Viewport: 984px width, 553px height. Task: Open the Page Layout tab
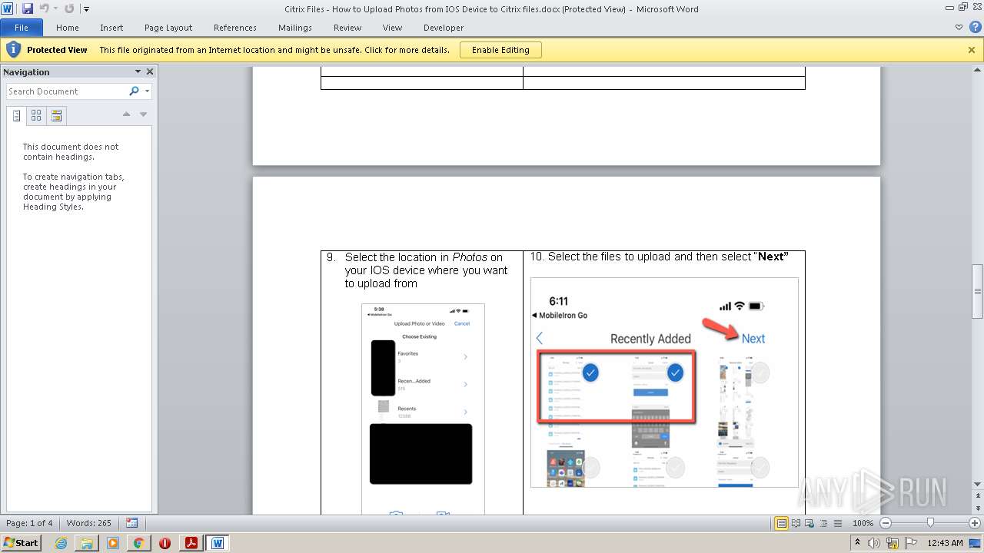[168, 28]
